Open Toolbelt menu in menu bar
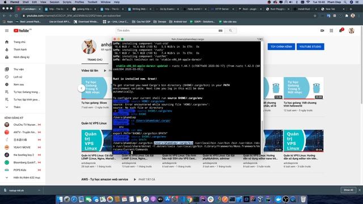Viewport: 363px width, 204px height. point(92,2)
